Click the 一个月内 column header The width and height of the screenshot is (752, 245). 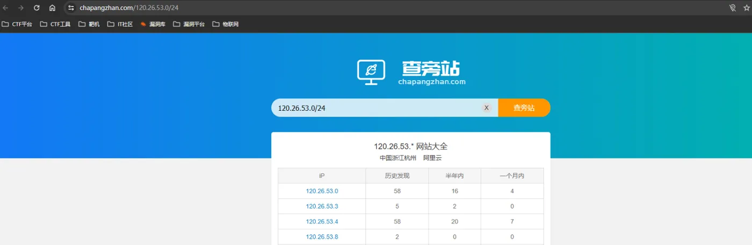(x=512, y=176)
